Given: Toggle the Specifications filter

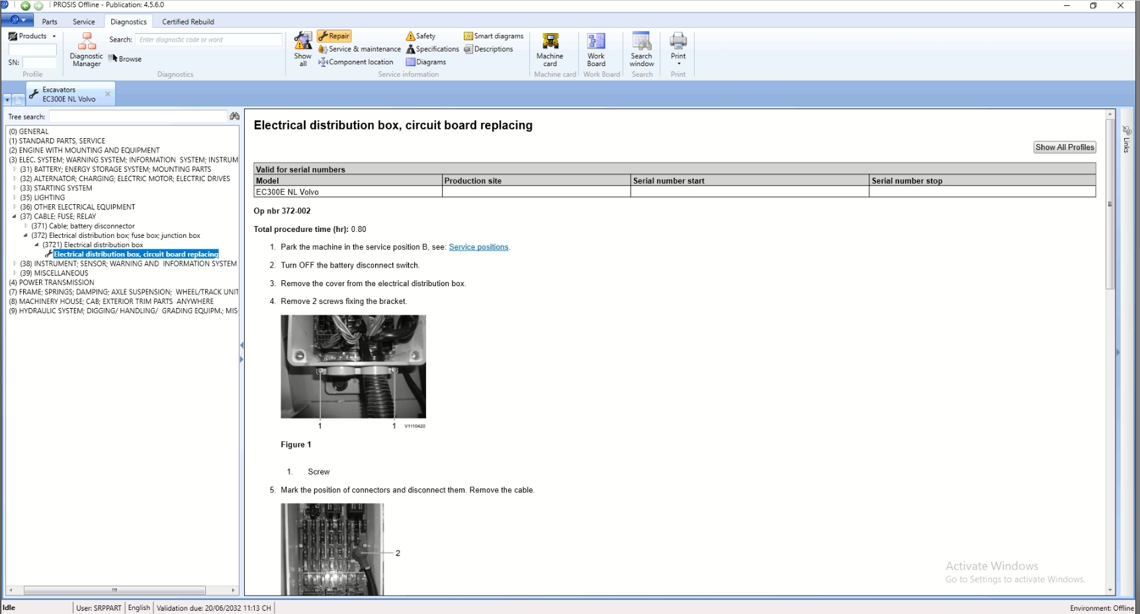Looking at the screenshot, I should (x=433, y=49).
